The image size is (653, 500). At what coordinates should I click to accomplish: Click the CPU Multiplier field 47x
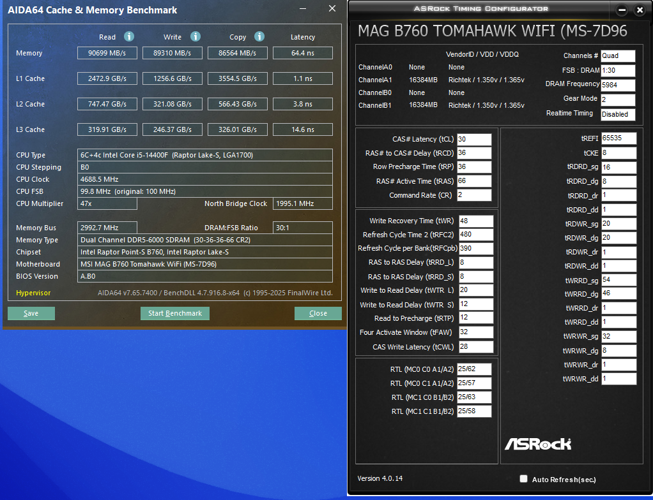point(107,203)
